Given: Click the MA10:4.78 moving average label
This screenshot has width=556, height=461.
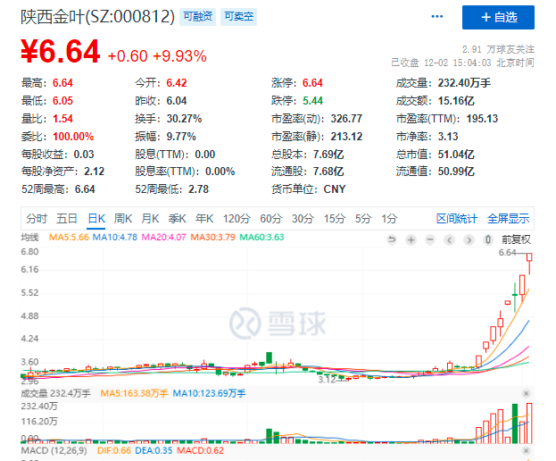Looking at the screenshot, I should click(x=115, y=237).
